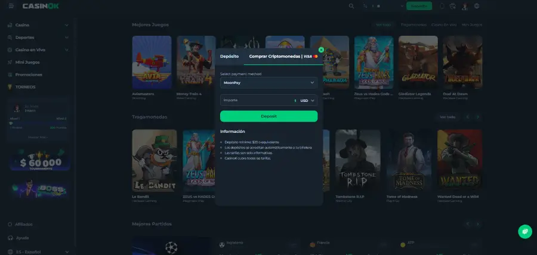
Task: Open the USD currency dropdown
Action: [307, 101]
